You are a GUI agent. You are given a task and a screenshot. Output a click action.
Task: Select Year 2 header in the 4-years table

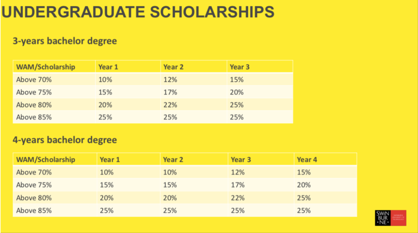(173, 160)
